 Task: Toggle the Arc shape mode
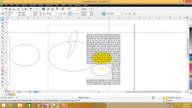point(77,14)
